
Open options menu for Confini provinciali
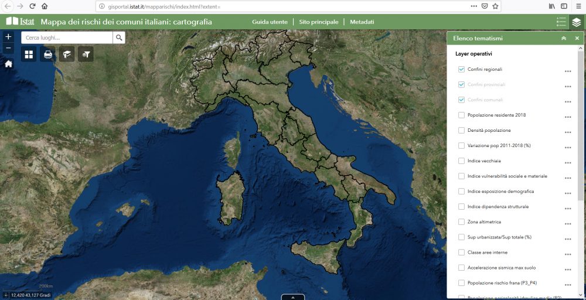568,87
